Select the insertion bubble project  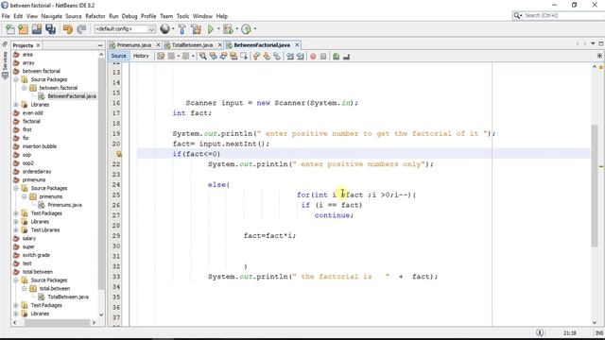click(40, 146)
